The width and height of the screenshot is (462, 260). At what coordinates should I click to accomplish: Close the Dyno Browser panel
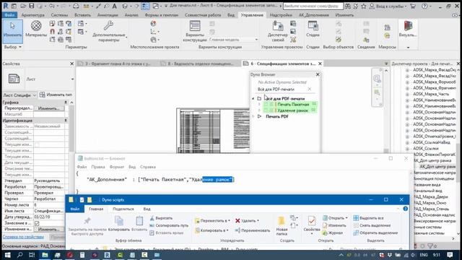(318, 74)
